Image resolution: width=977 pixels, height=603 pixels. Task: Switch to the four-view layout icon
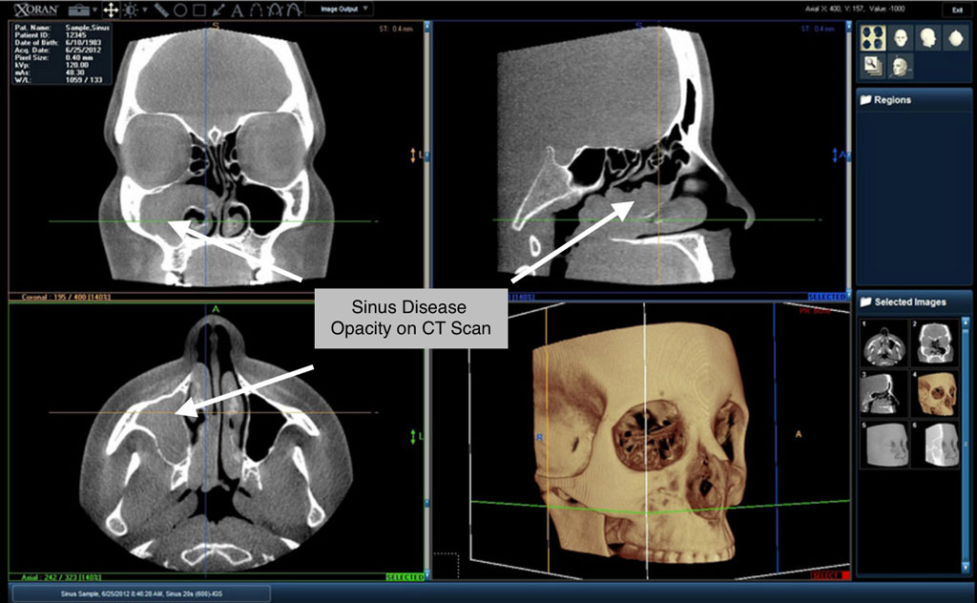pos(874,38)
